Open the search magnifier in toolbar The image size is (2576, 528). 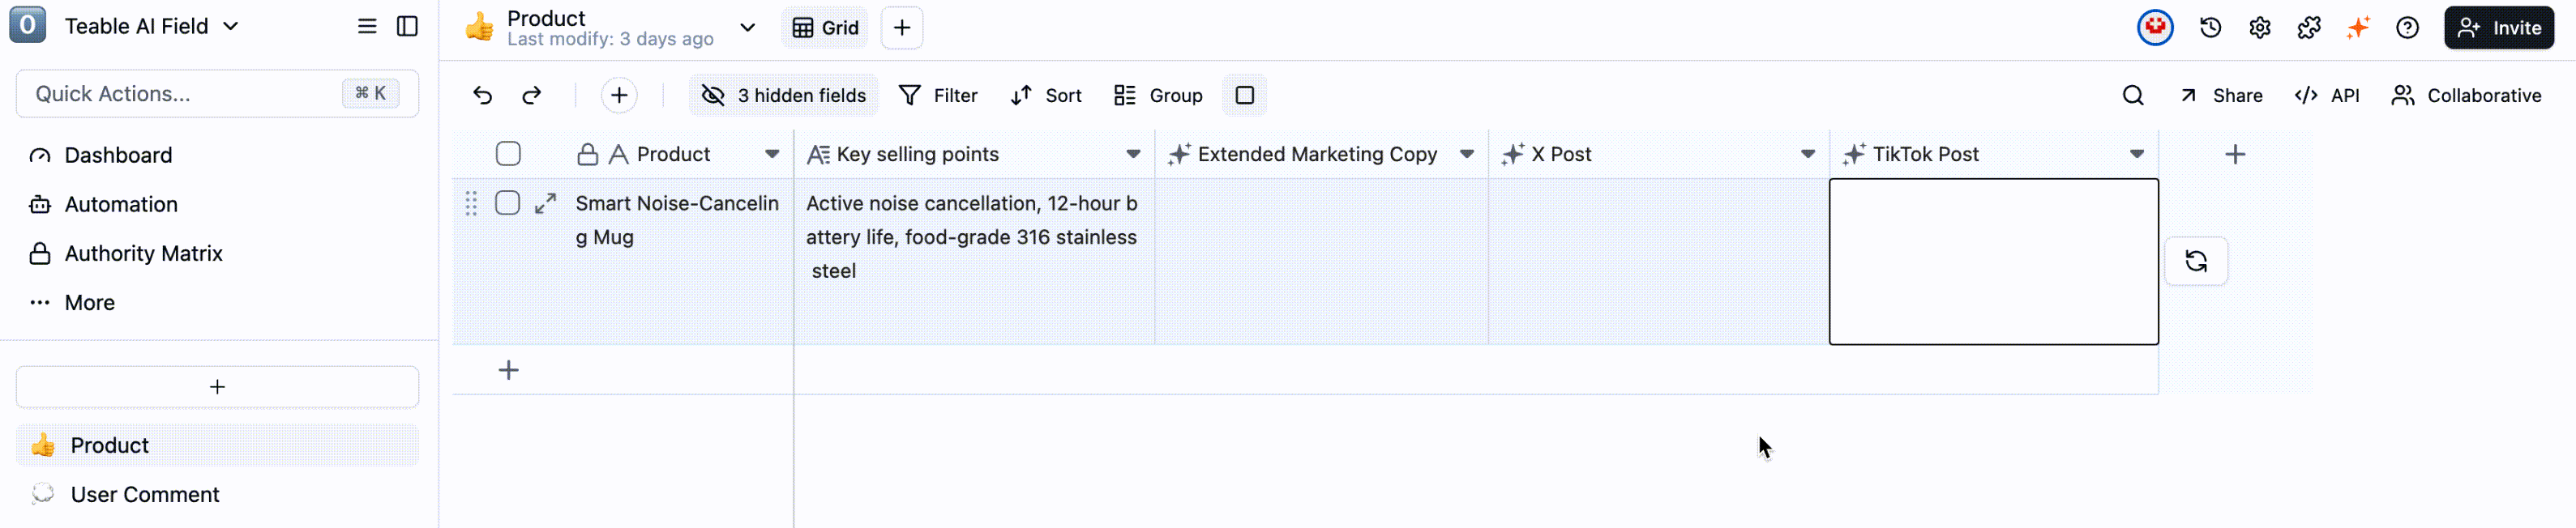click(2133, 95)
